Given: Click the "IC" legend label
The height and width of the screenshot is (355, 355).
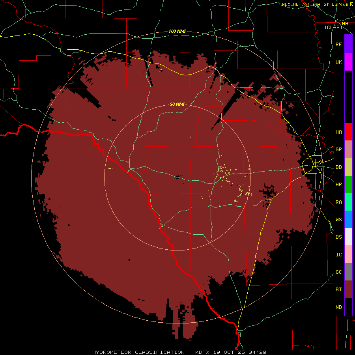Looking at the screenshot, I should coord(338,254).
